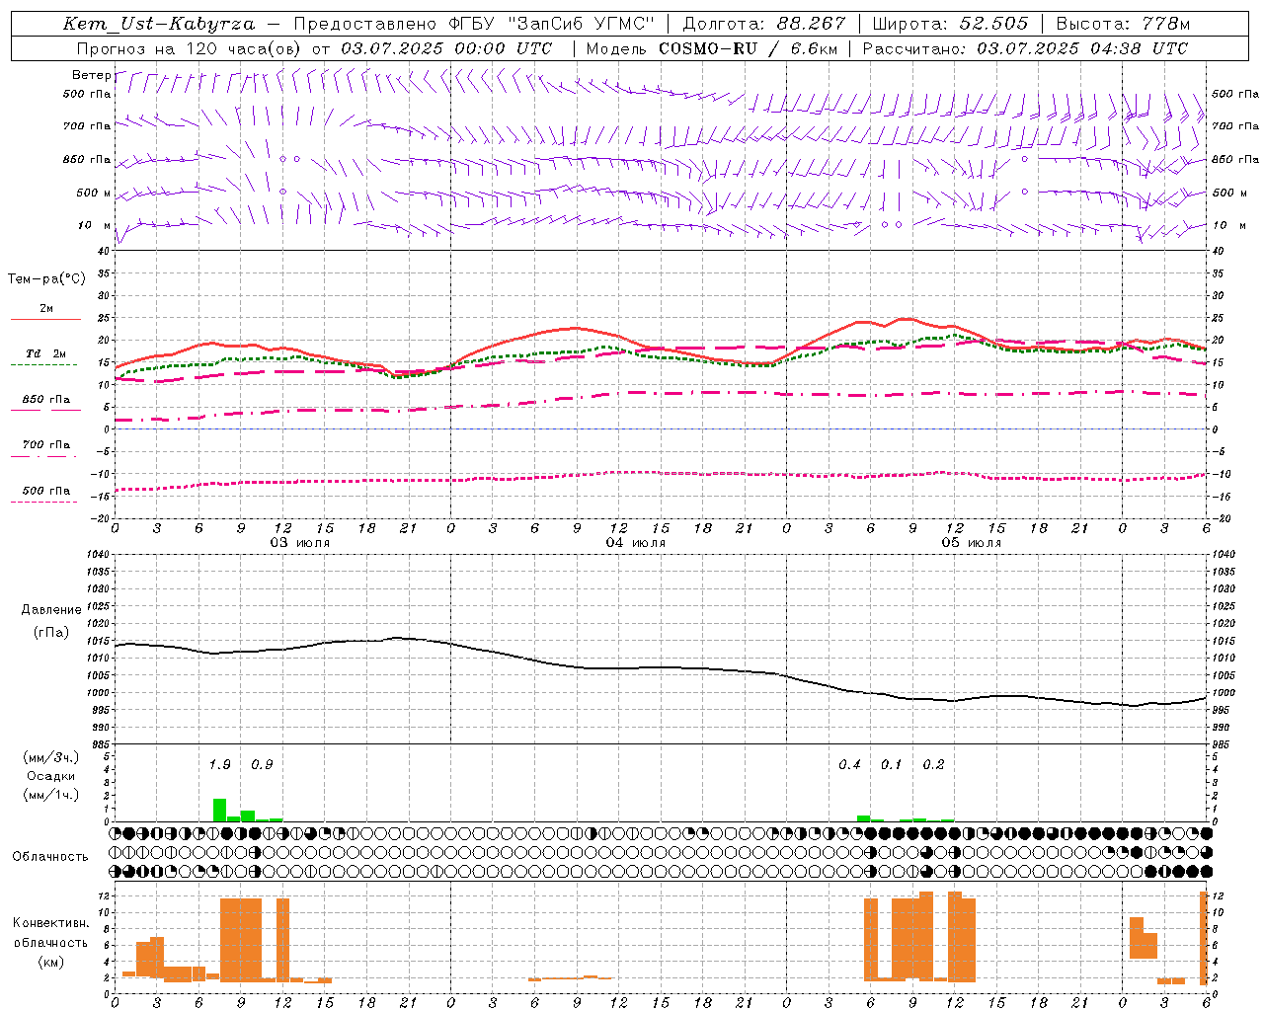Click the green dashed Td 2м legend line
The width and height of the screenshot is (1264, 1011).
click(x=43, y=364)
